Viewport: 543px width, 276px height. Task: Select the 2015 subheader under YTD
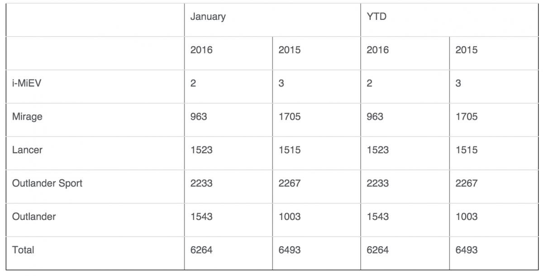467,50
